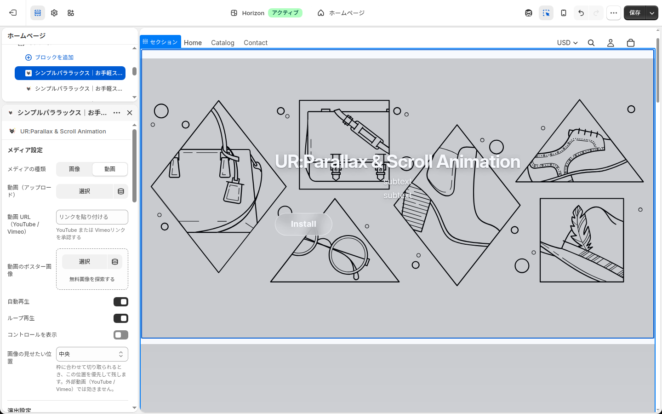
Task: Close the block settings panel
Action: pos(130,113)
